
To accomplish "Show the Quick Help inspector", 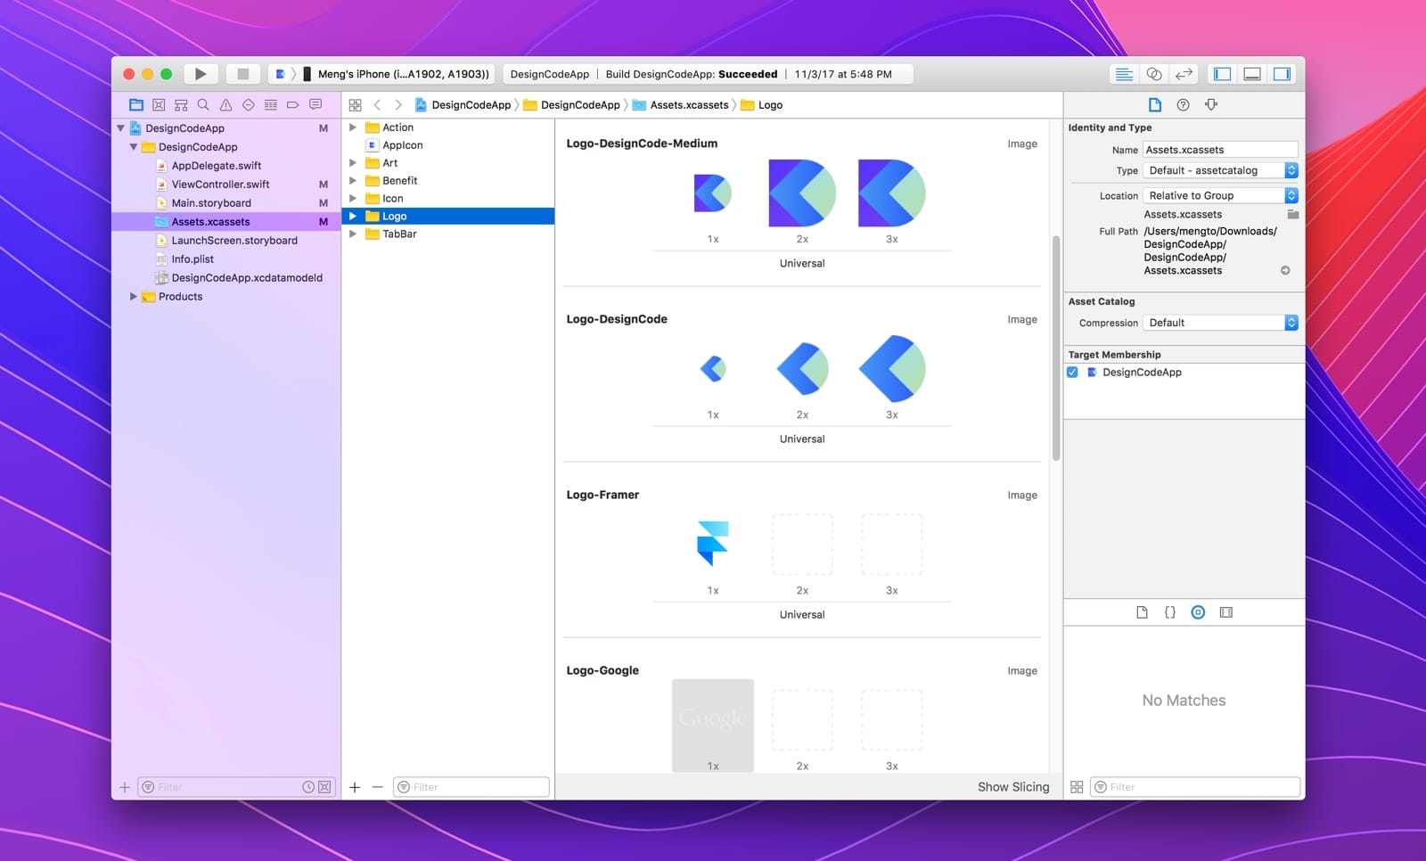I will 1183,104.
